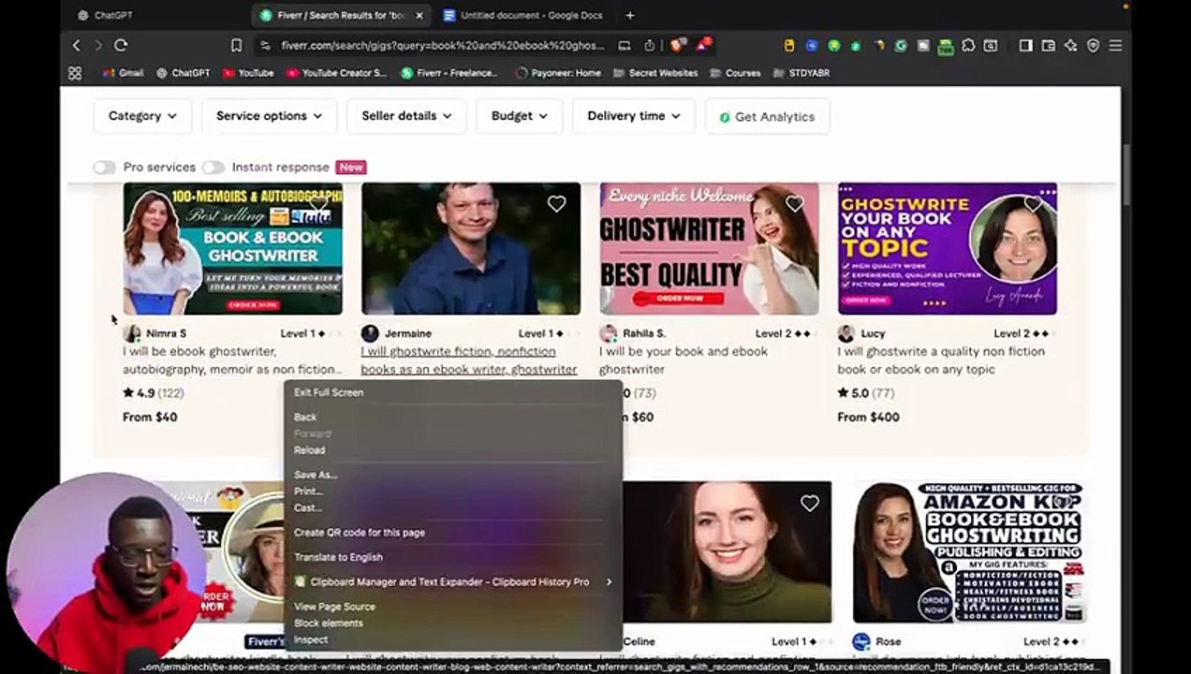This screenshot has height=674, width=1191.
Task: Click the page vertical scrollbar
Action: pos(1126,173)
